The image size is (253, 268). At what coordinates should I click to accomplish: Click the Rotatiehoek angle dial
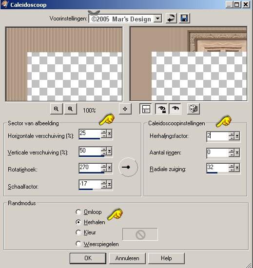coord(128,167)
